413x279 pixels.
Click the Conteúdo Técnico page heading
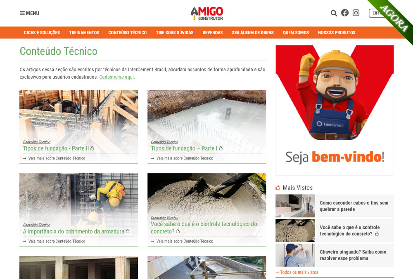[x=59, y=51]
